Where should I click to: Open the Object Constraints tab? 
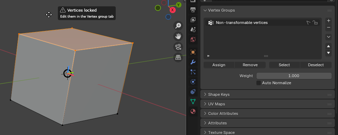(x=193, y=92)
